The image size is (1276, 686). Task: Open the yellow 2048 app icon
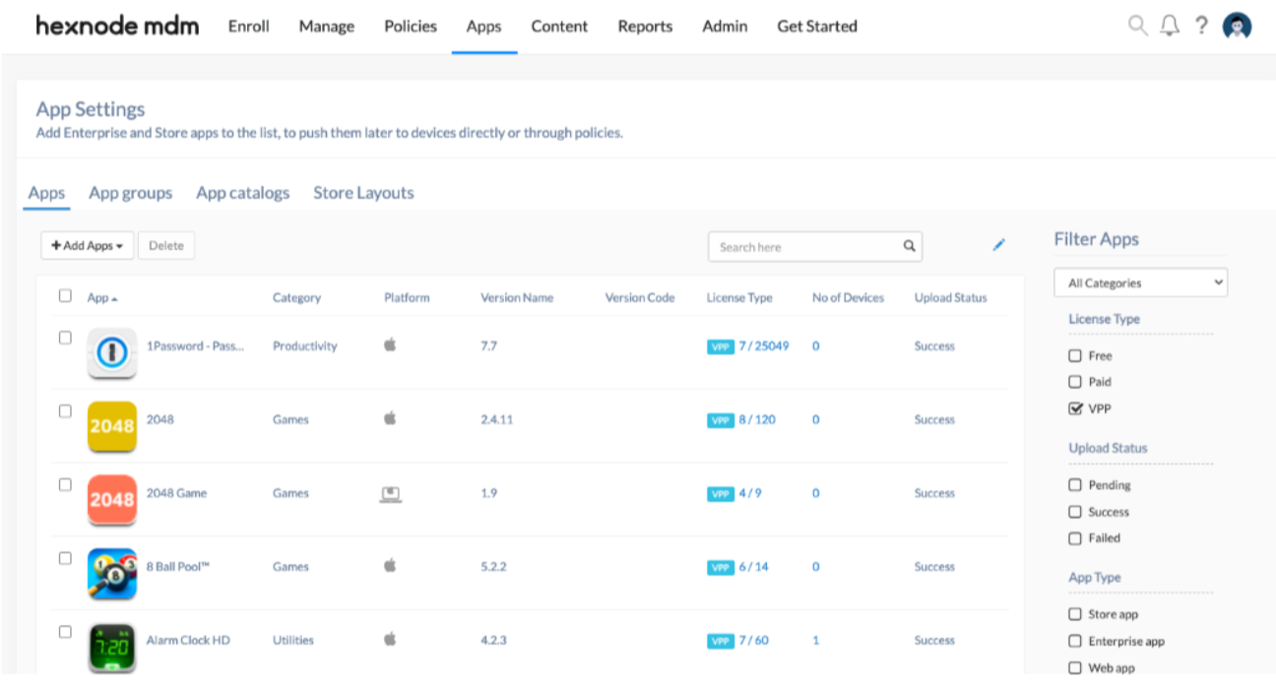click(112, 426)
